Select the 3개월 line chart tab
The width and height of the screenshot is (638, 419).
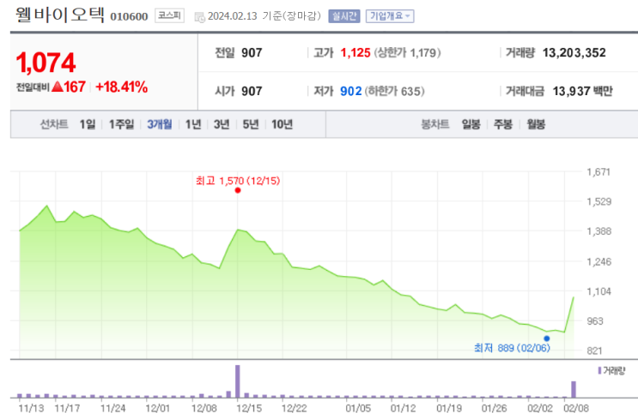click(159, 124)
